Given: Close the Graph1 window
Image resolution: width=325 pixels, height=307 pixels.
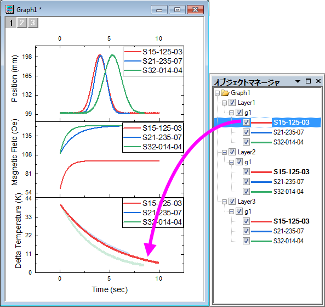Looking at the screenshot, I should click(195, 10).
